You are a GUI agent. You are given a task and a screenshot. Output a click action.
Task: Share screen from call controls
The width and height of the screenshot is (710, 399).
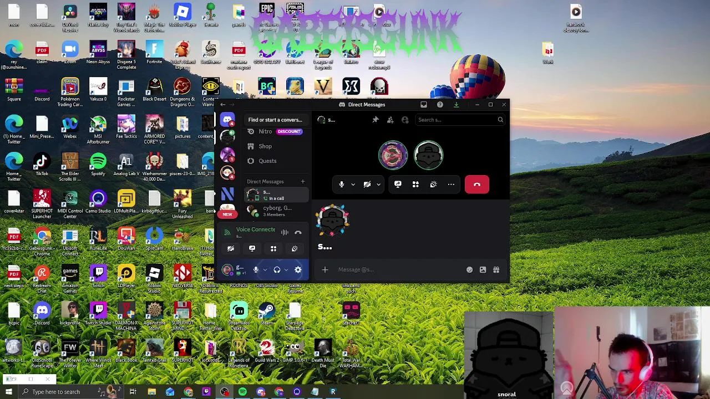click(x=398, y=185)
